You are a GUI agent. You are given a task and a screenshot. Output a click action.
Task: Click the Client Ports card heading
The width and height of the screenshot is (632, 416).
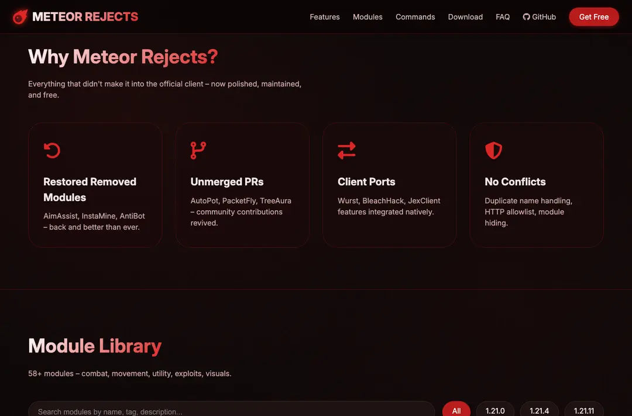tap(366, 182)
